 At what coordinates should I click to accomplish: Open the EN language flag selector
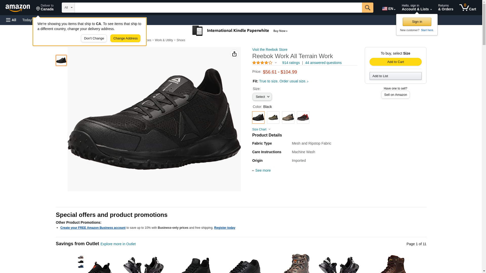point(389,9)
